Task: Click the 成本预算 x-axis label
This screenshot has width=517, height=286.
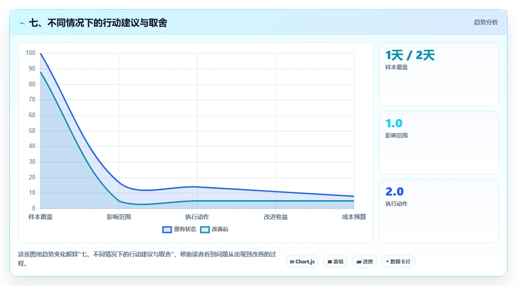Action: (x=354, y=217)
